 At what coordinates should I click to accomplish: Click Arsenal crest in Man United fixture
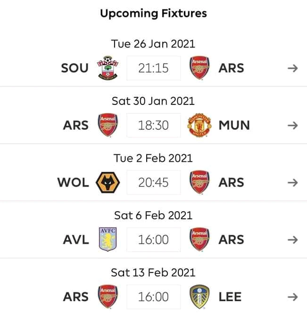tap(108, 125)
